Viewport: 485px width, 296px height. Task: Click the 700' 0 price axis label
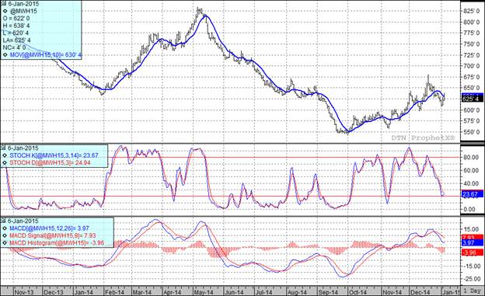[471, 66]
